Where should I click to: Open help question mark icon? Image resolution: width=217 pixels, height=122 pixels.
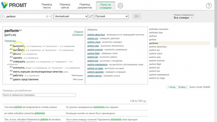[x=209, y=6]
